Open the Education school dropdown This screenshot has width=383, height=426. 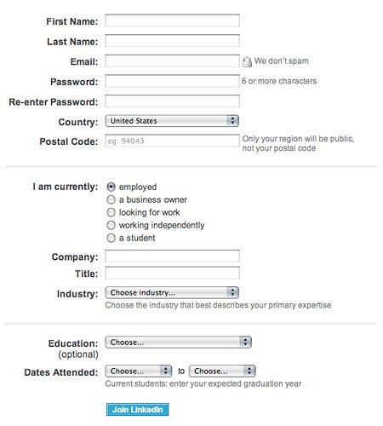pyautogui.click(x=178, y=343)
